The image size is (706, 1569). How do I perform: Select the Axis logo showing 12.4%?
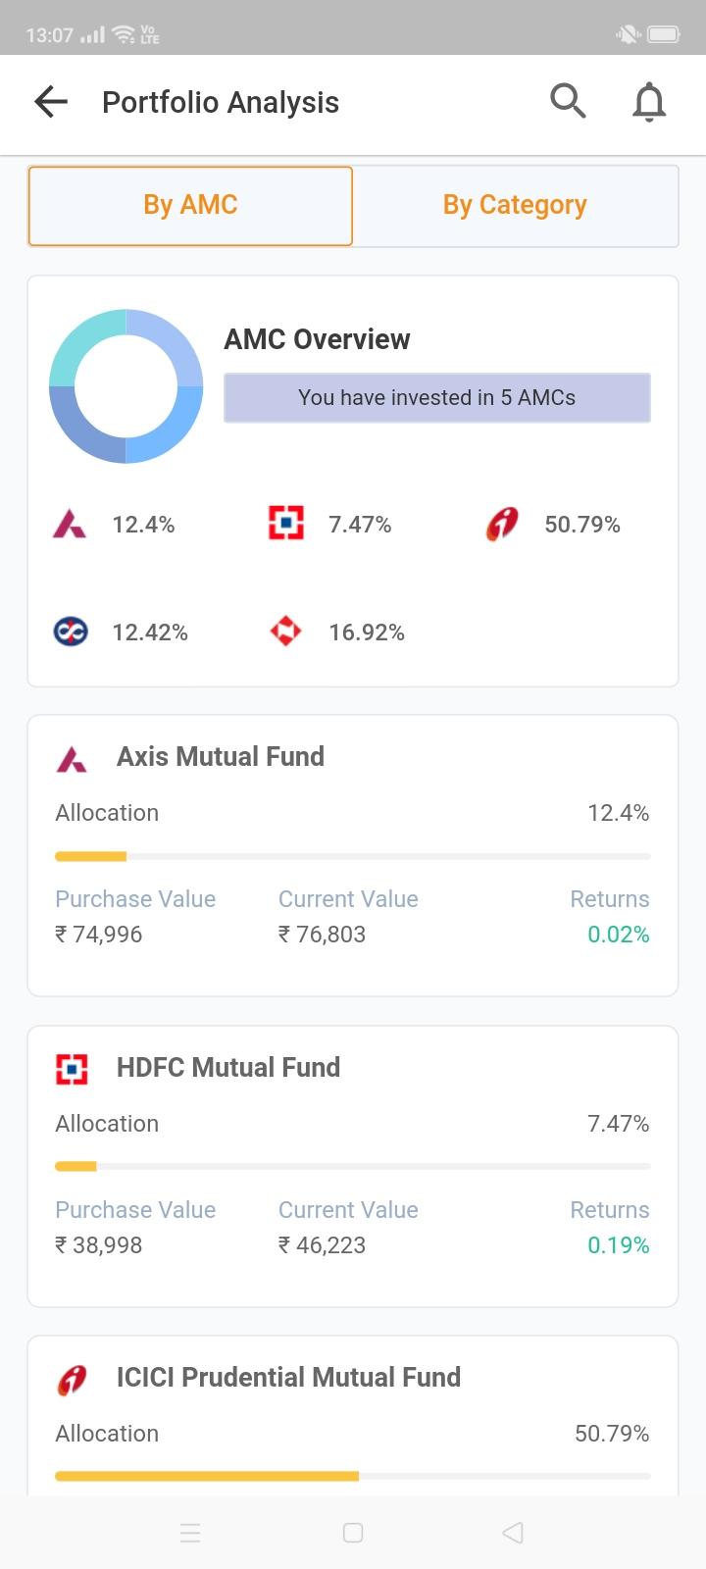coord(70,525)
